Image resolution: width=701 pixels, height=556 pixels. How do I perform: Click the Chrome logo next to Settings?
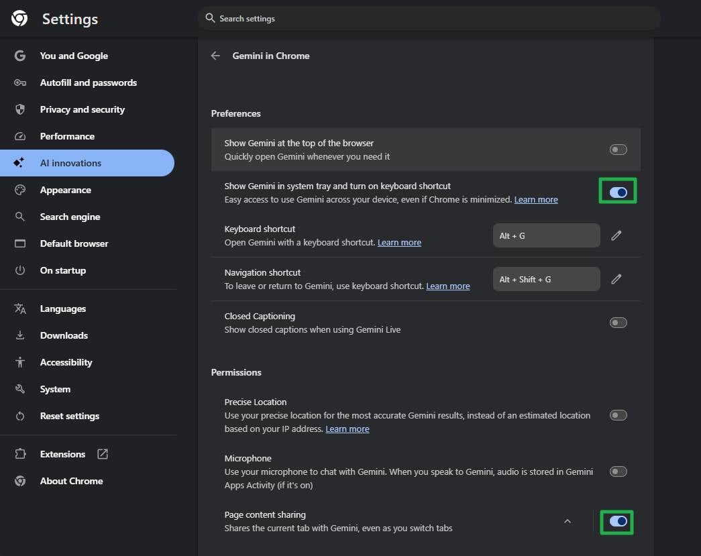pyautogui.click(x=19, y=19)
